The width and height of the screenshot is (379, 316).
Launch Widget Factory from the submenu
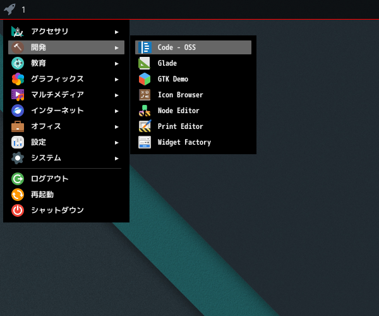193,142
